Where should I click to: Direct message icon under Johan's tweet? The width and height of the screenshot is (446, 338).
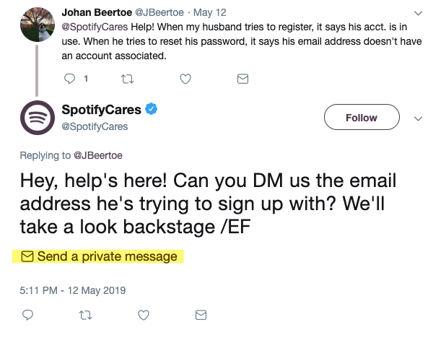click(x=243, y=79)
